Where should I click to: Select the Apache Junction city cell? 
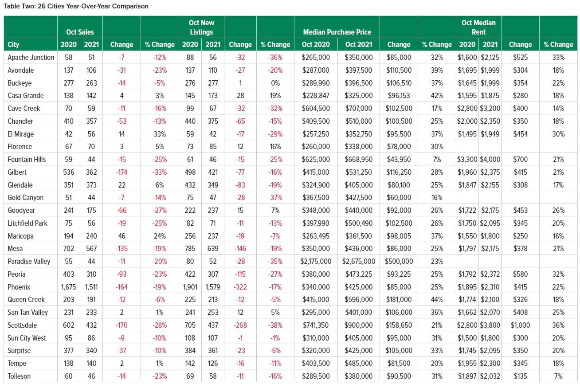[31, 57]
